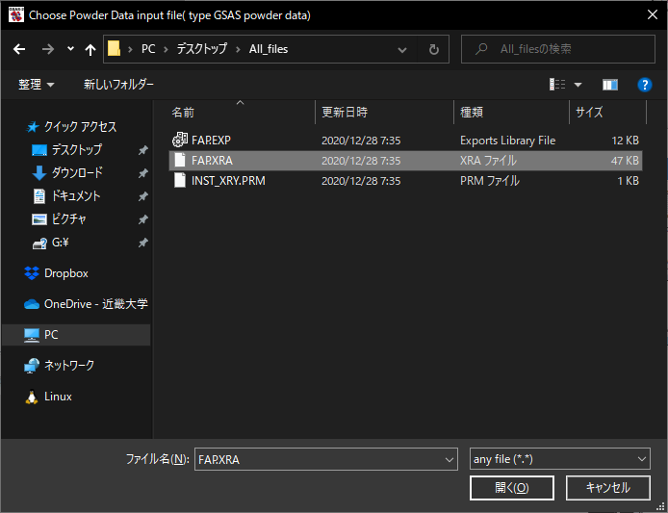668x513 pixels.
Task: Open the 'any file (*.*)' type dropdown
Action: [559, 460]
